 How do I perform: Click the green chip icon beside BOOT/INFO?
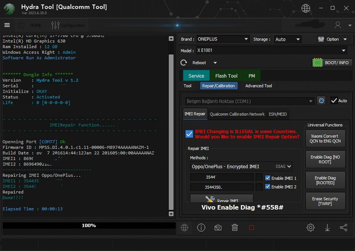tap(317, 63)
